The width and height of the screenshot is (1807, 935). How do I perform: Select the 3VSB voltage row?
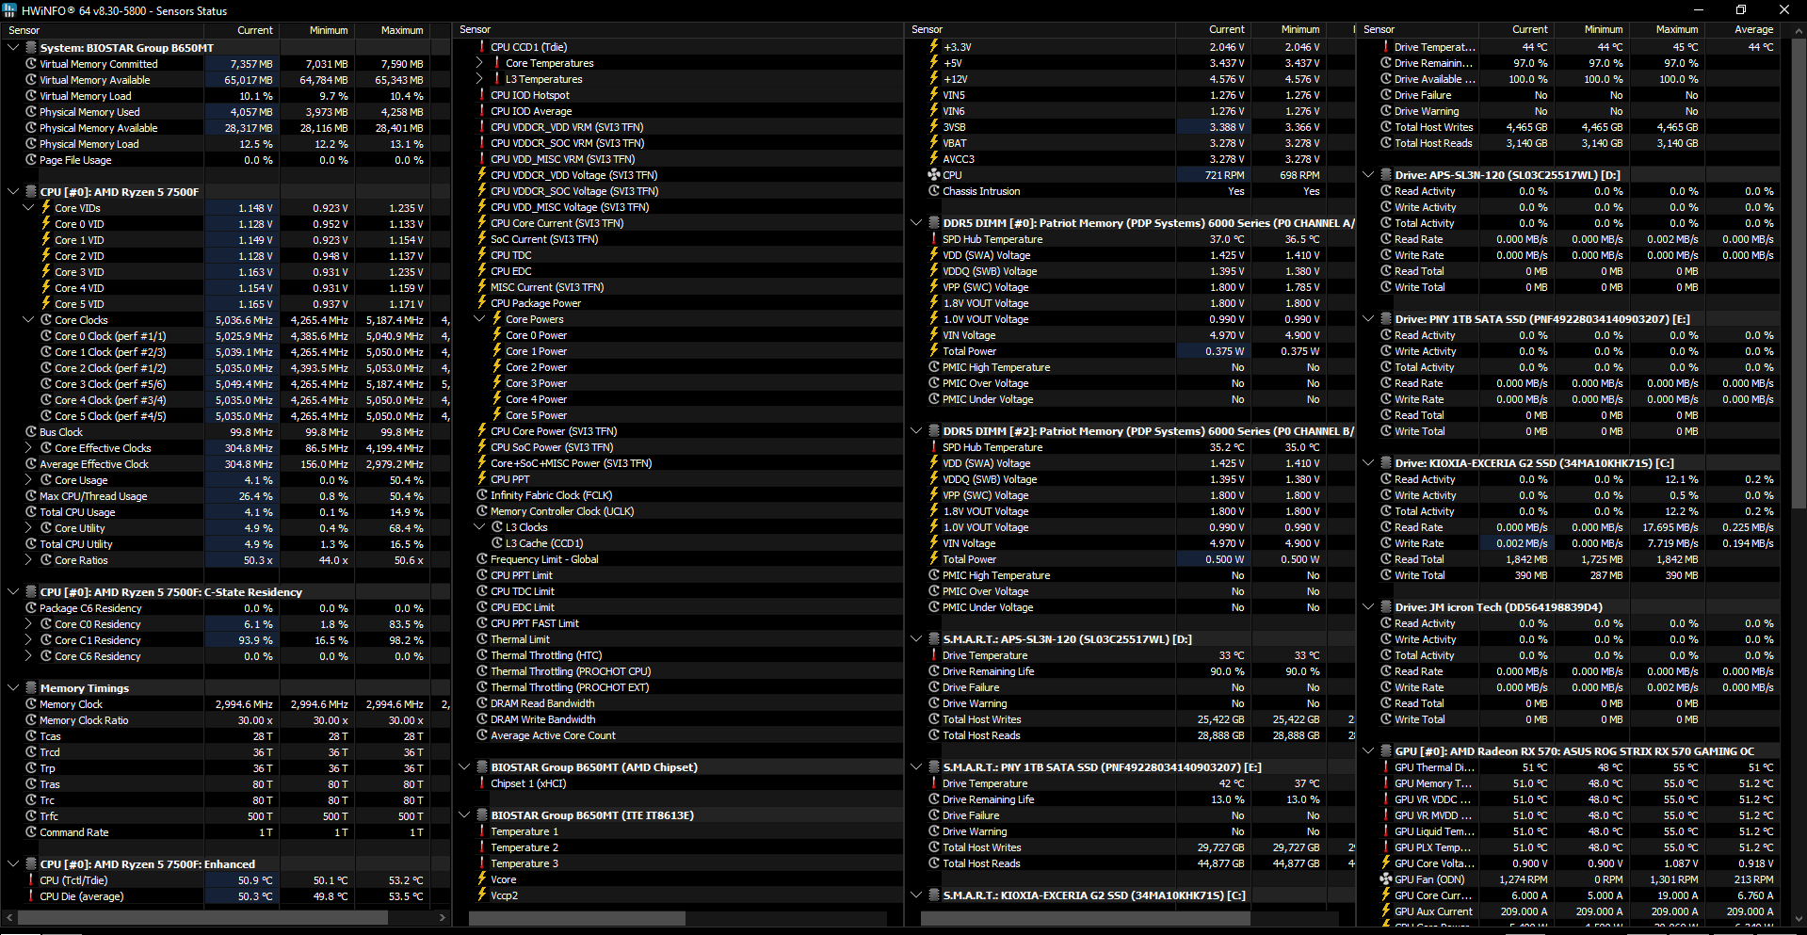point(1130,127)
